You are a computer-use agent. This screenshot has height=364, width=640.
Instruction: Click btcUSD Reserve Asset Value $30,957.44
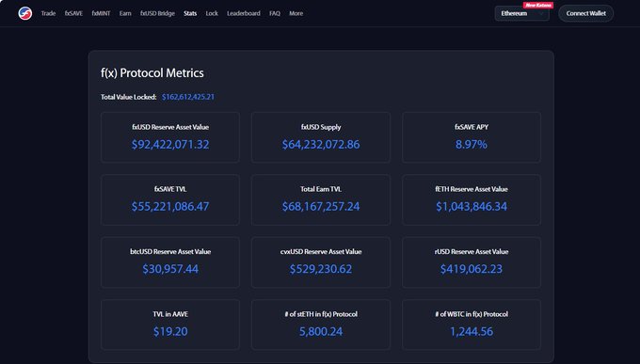(170, 269)
